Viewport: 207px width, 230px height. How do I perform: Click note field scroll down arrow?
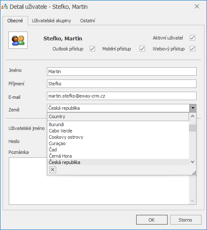[x=192, y=201]
